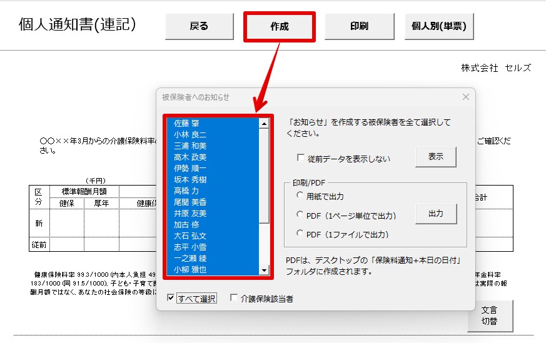Click the 文言切替 button
This screenshot has width=546, height=343.
click(x=490, y=316)
